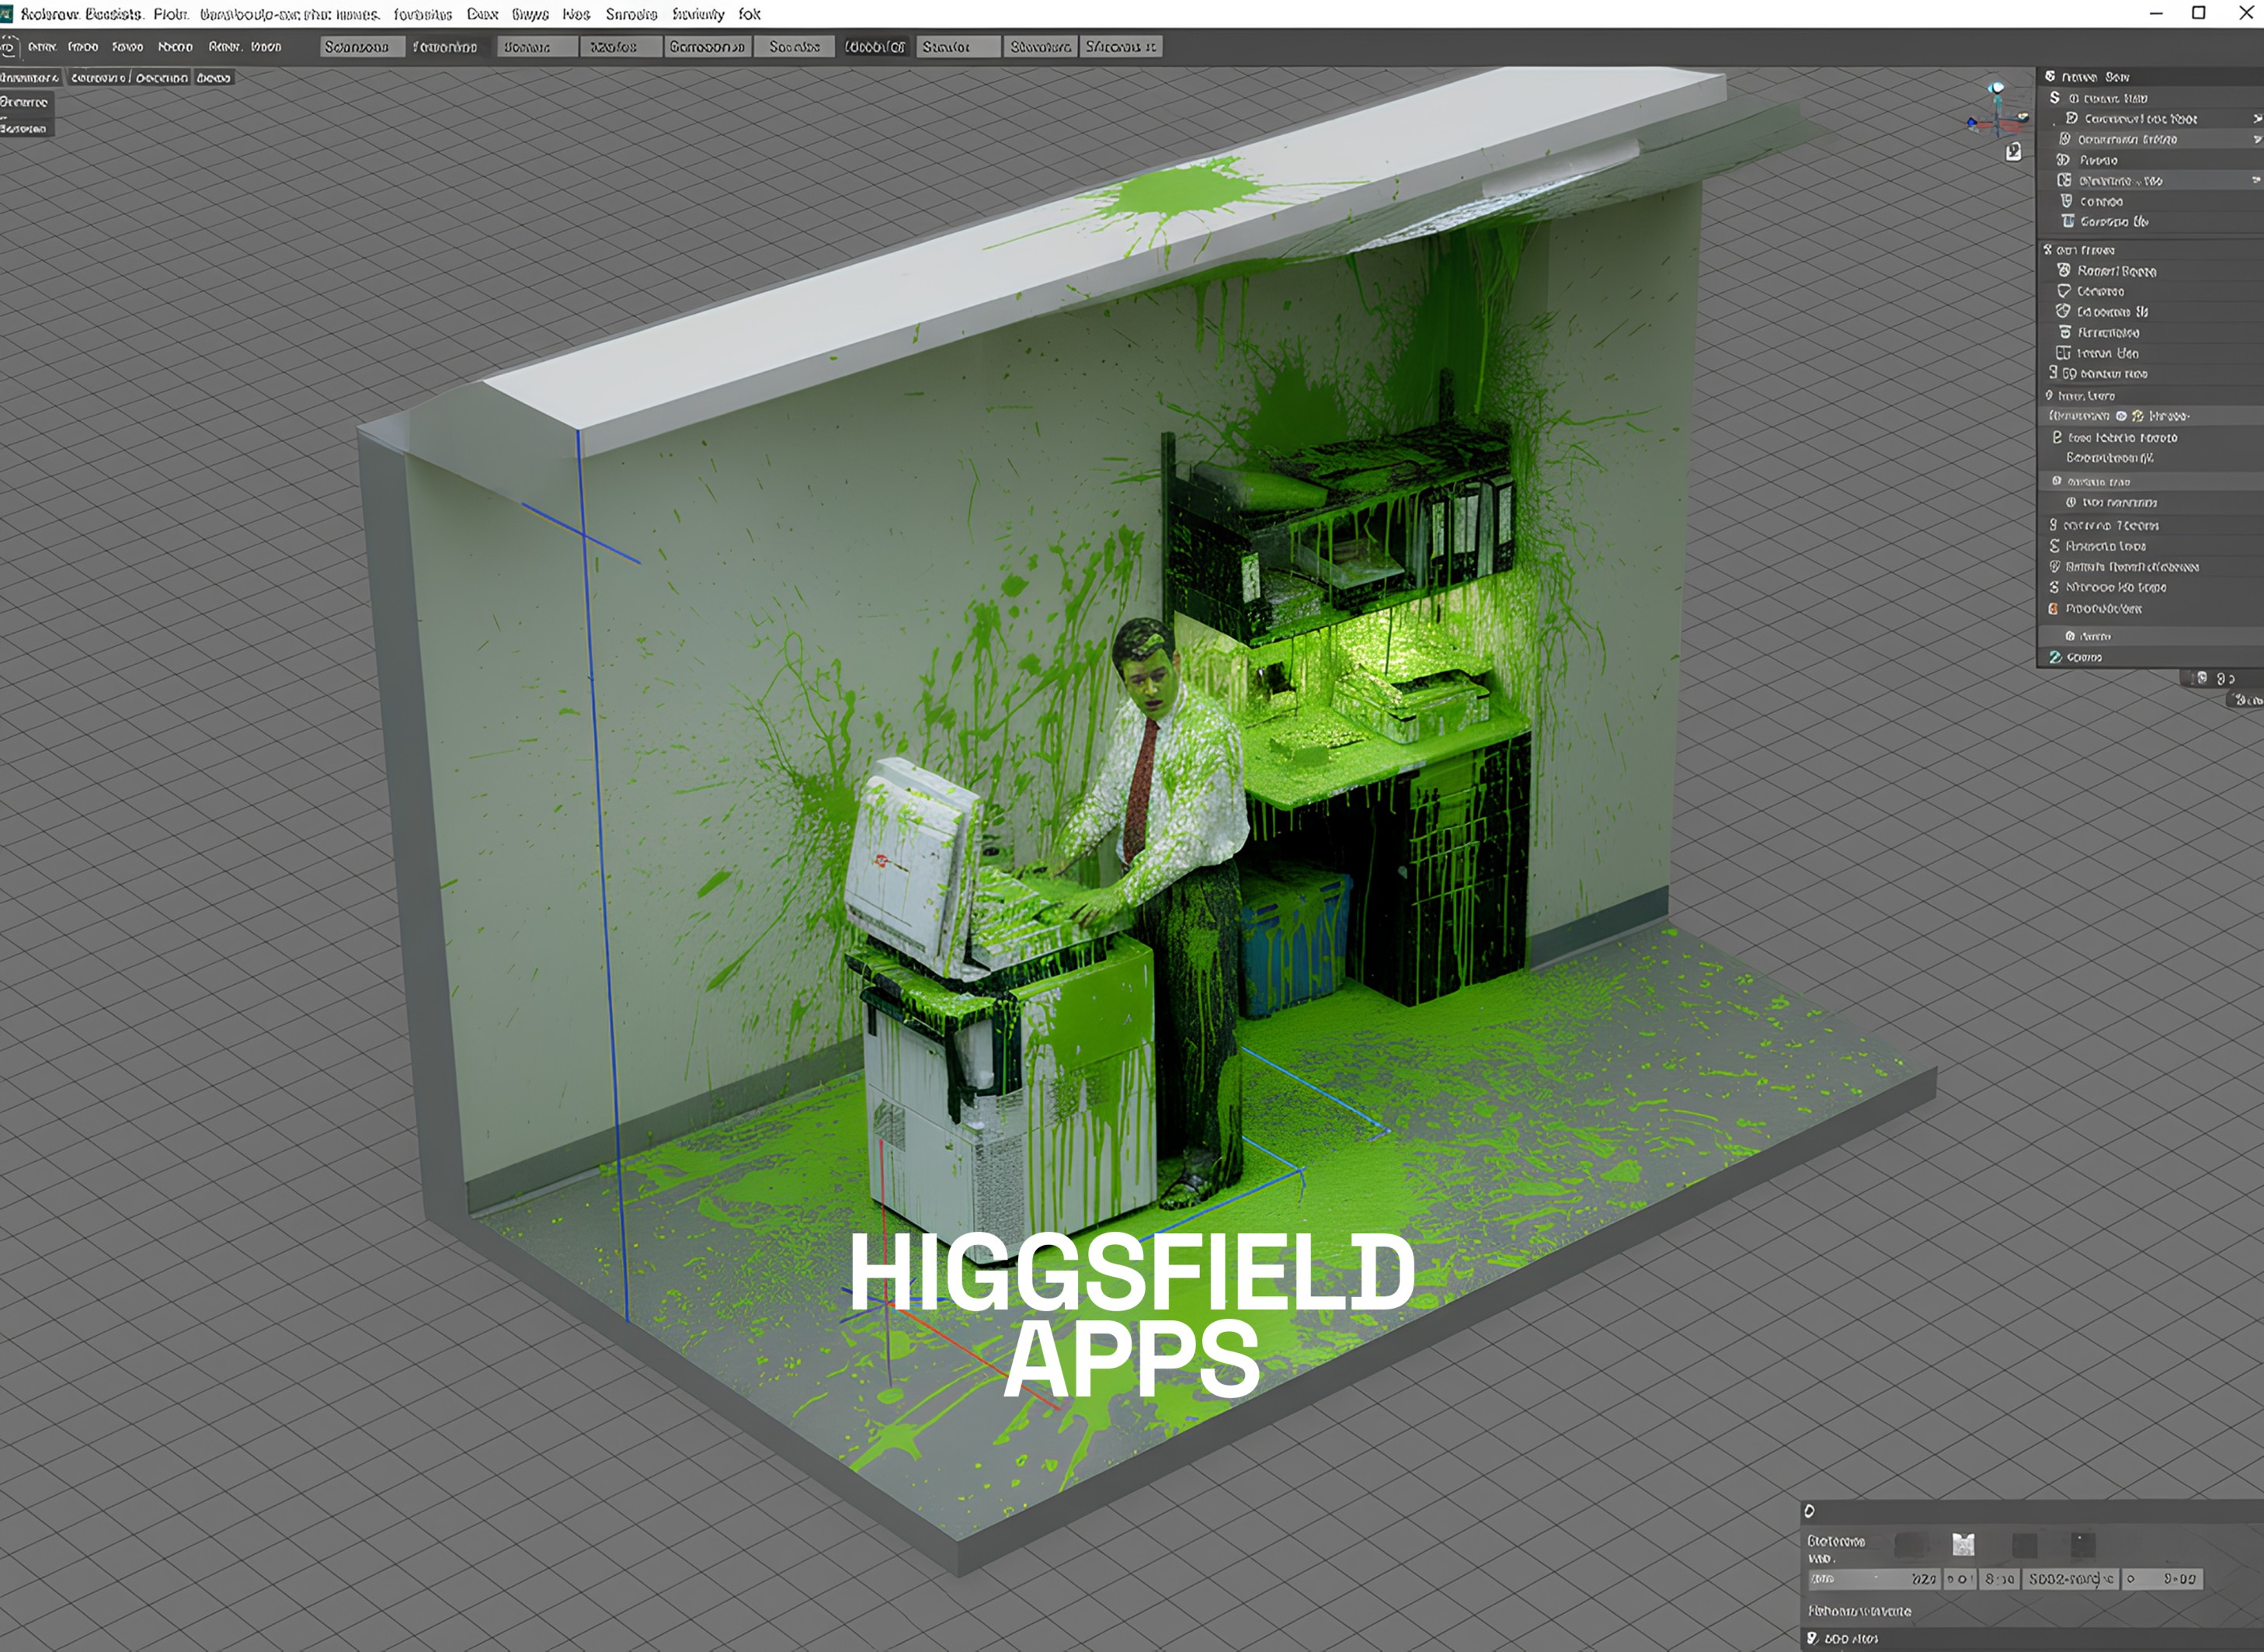Click the orange icon in outliner list
Viewport: 2264px width, 1652px height.
(x=2053, y=609)
